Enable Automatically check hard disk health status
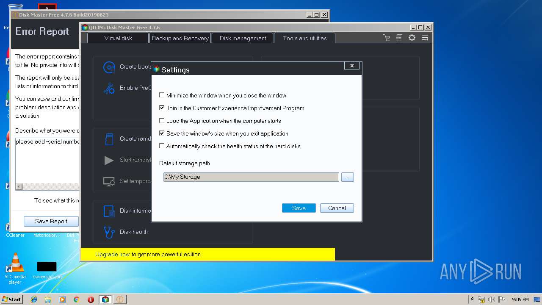This screenshot has width=542, height=305. pos(162,146)
